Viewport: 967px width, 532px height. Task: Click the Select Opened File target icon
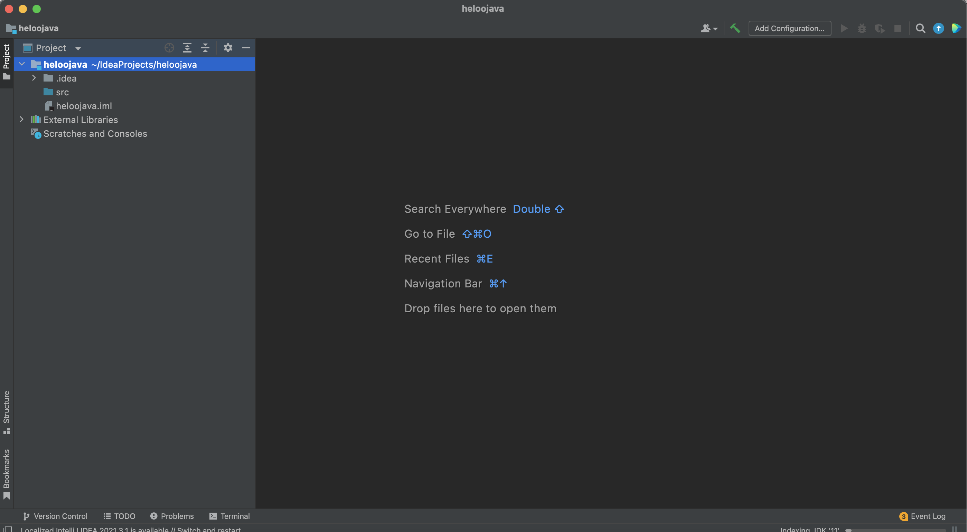click(169, 48)
